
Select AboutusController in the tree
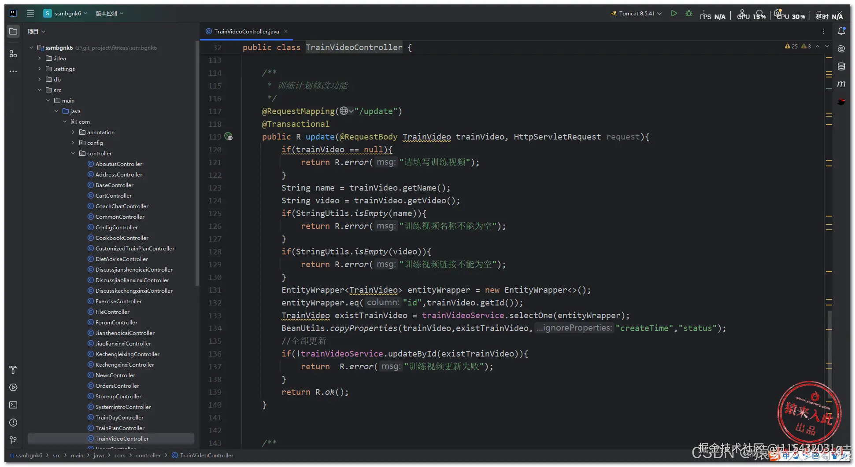(119, 164)
